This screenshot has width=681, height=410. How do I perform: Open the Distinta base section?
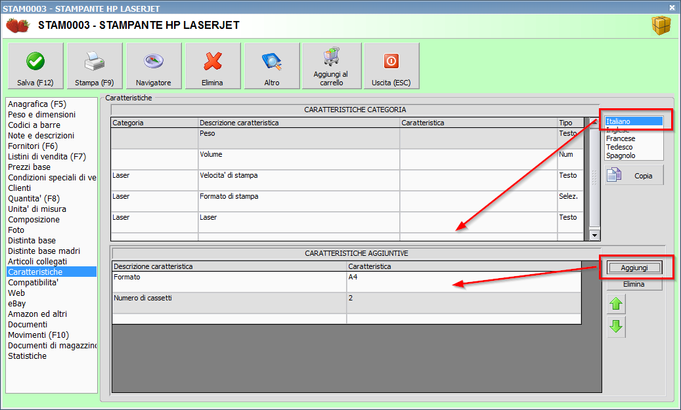click(x=51, y=240)
